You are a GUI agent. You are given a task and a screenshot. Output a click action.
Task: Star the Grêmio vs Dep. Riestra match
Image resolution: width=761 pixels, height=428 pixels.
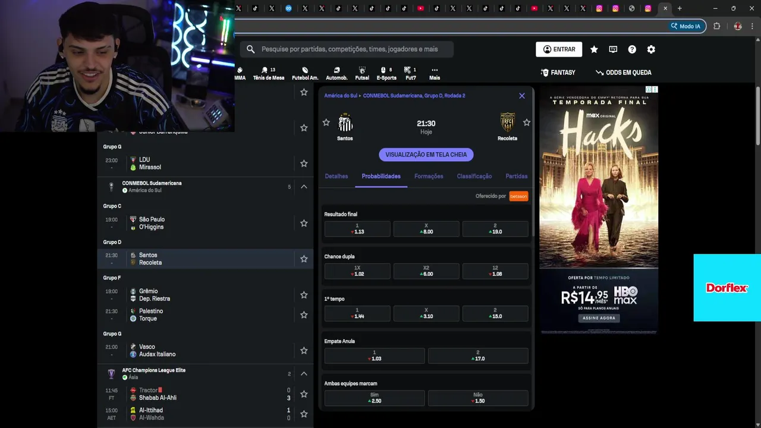[304, 295]
